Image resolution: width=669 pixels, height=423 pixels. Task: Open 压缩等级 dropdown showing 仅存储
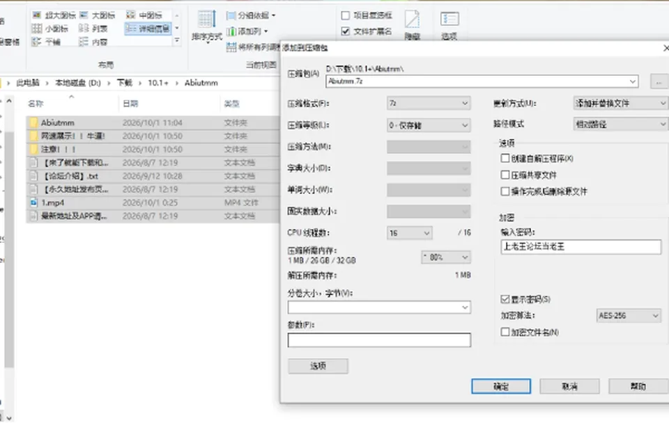pyautogui.click(x=429, y=125)
